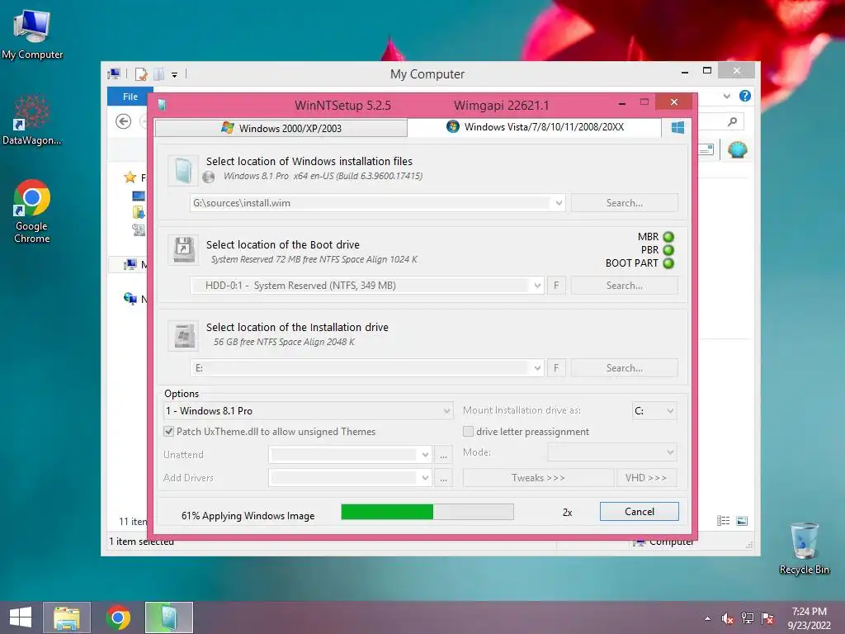The height and width of the screenshot is (634, 845).
Task: Click the properties icon in quick access toolbar
Action: coord(141,73)
